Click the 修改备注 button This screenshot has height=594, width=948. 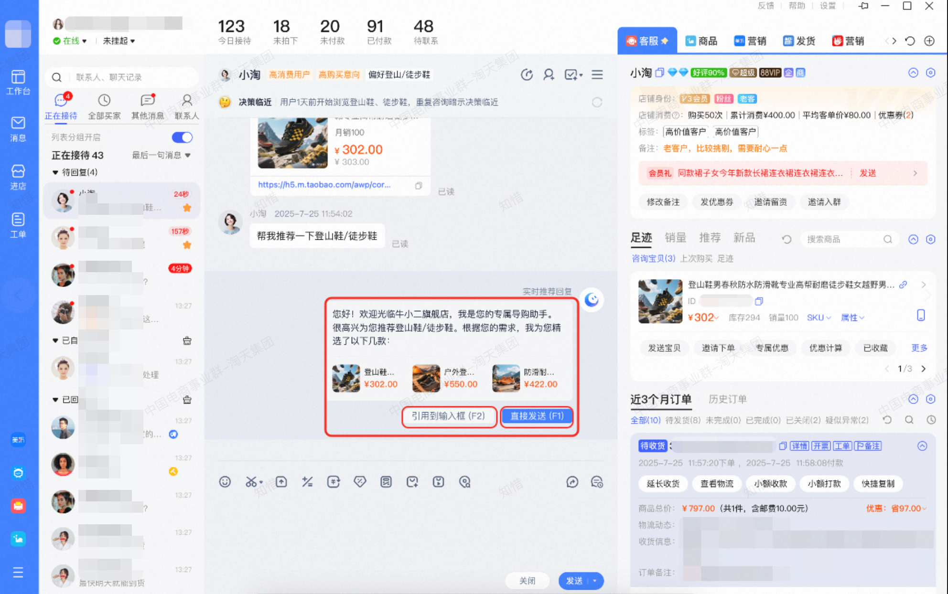click(663, 202)
